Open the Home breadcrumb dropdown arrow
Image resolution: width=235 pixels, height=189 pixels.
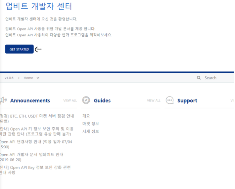38,78
